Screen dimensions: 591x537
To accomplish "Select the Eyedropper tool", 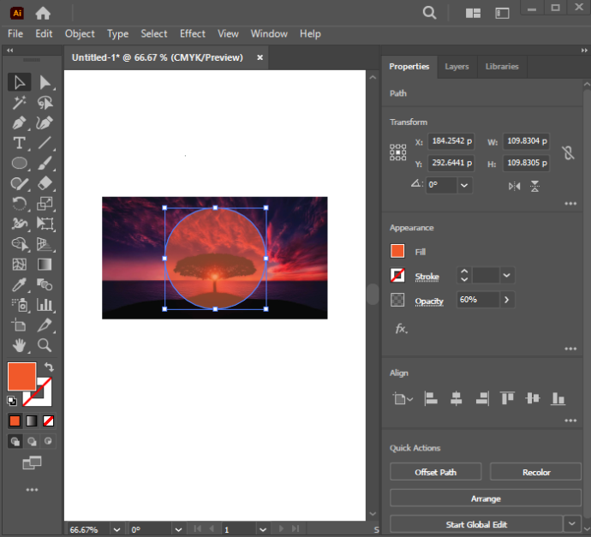I will tap(19, 284).
